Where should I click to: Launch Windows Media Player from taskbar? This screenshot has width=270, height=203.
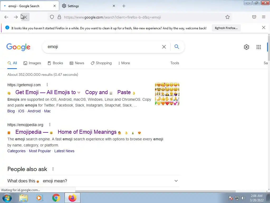coord(40,198)
